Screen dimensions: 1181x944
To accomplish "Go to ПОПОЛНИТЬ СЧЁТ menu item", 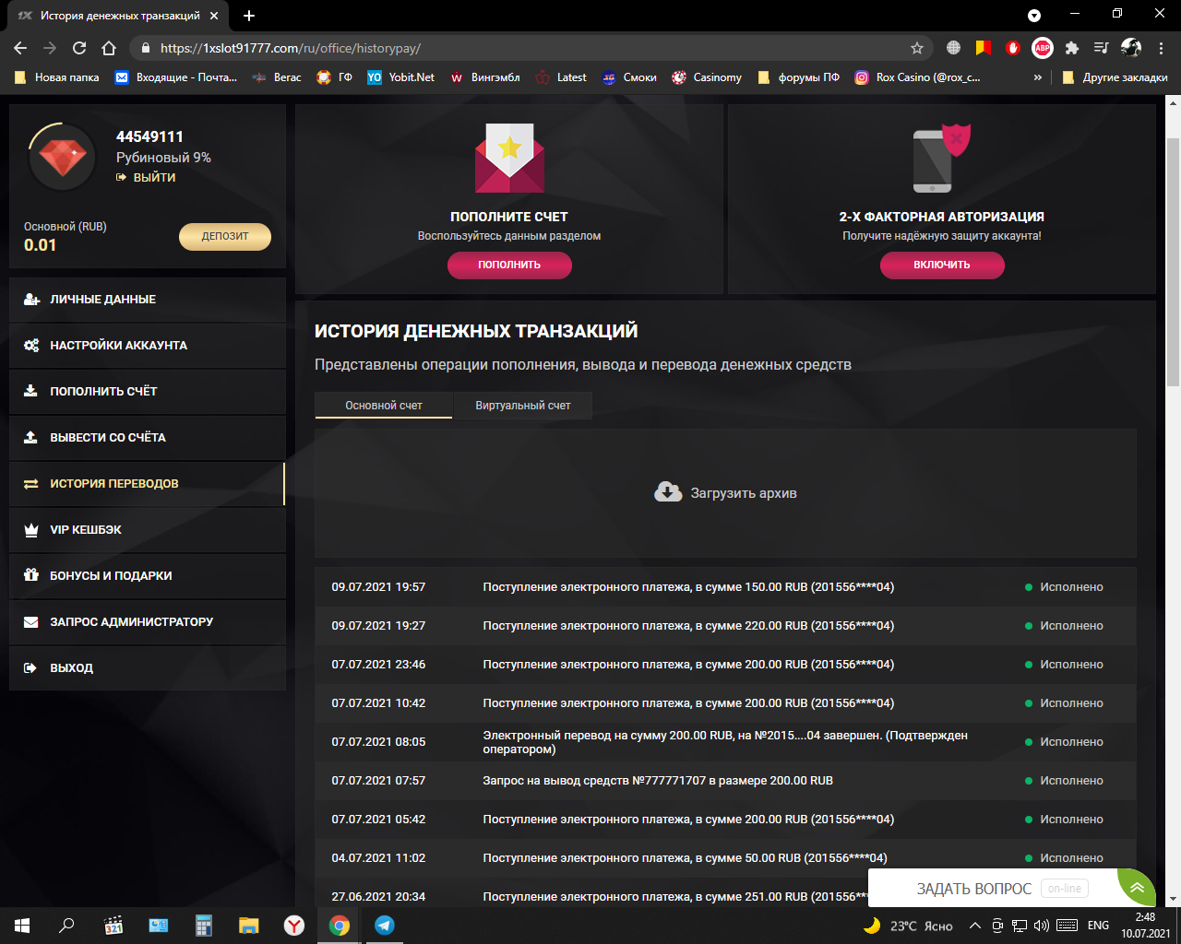I will pos(148,392).
